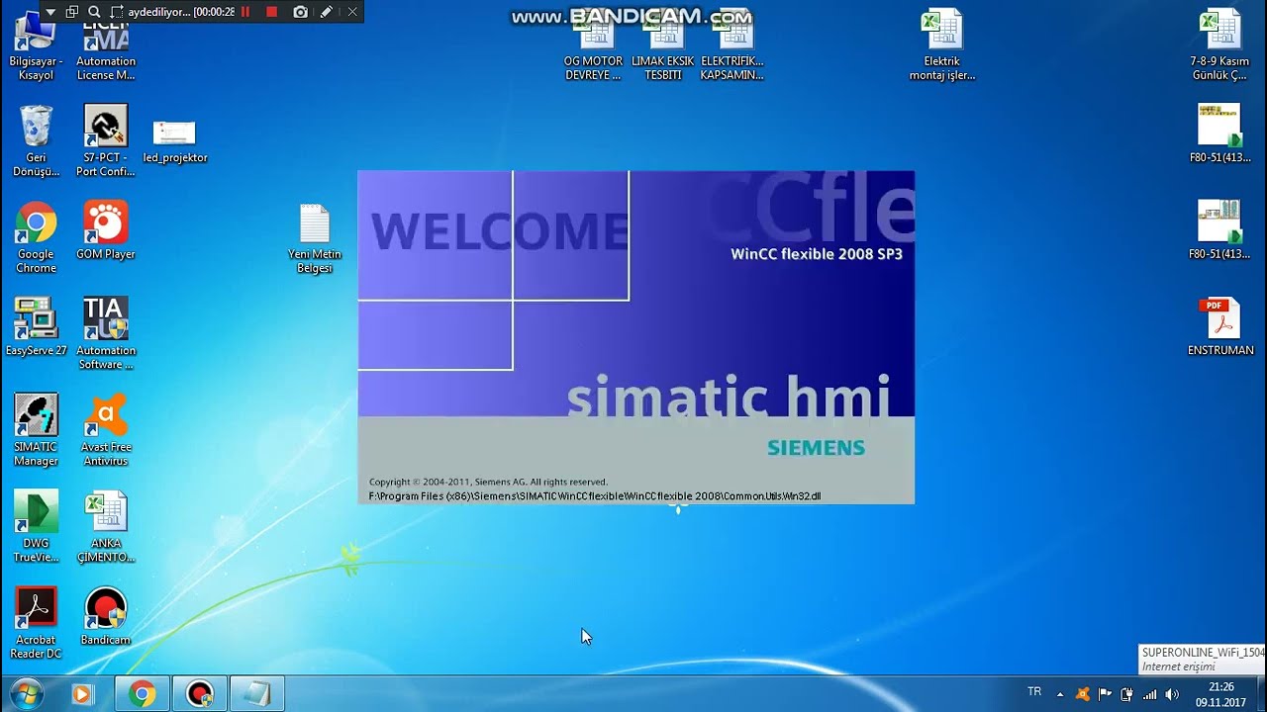Click the SUPERONLINE_WiFi network tooltip
The width and height of the screenshot is (1267, 712).
[x=1203, y=660]
